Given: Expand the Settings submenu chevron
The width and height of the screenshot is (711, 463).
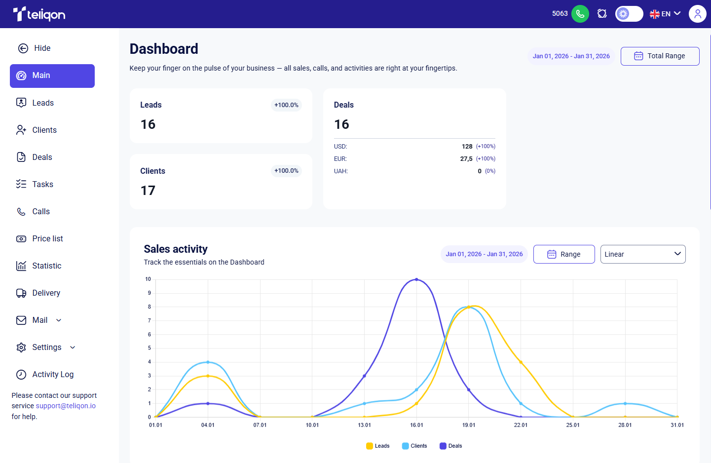Looking at the screenshot, I should pos(73,347).
